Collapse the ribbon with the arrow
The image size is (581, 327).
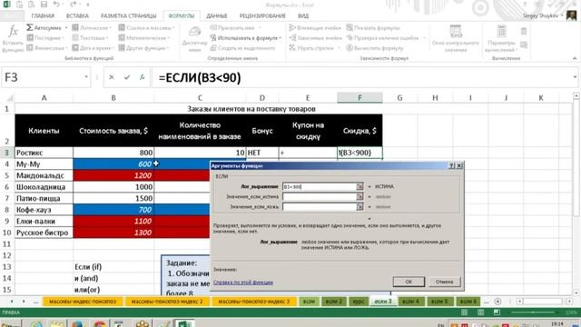click(x=575, y=58)
